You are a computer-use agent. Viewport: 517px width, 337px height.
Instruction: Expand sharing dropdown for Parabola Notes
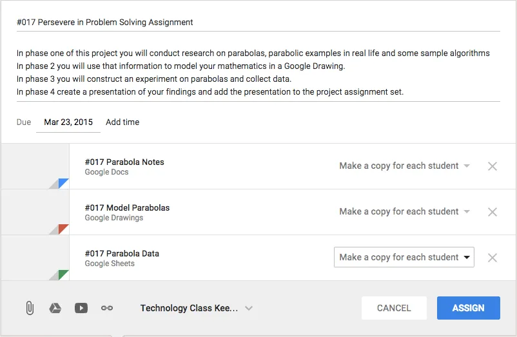404,166
